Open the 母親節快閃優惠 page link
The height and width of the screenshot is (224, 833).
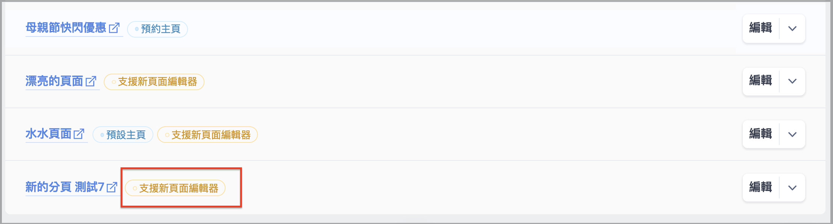point(66,28)
